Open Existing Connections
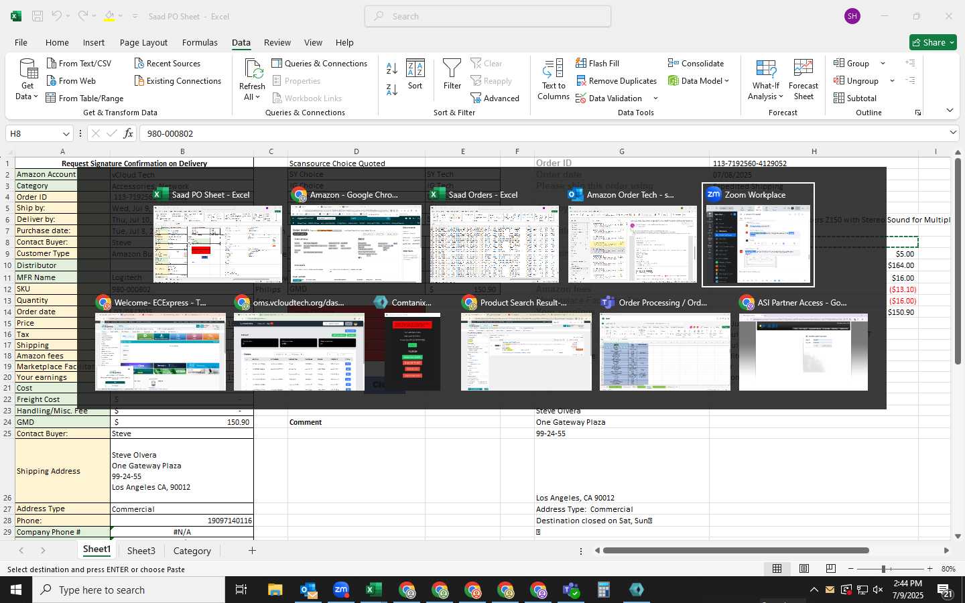The image size is (965, 603). tap(178, 80)
